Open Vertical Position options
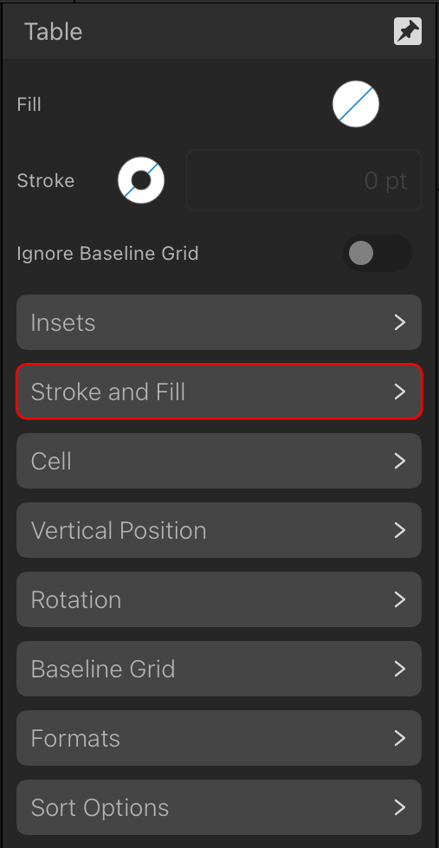The width and height of the screenshot is (439, 848). pyautogui.click(x=219, y=530)
